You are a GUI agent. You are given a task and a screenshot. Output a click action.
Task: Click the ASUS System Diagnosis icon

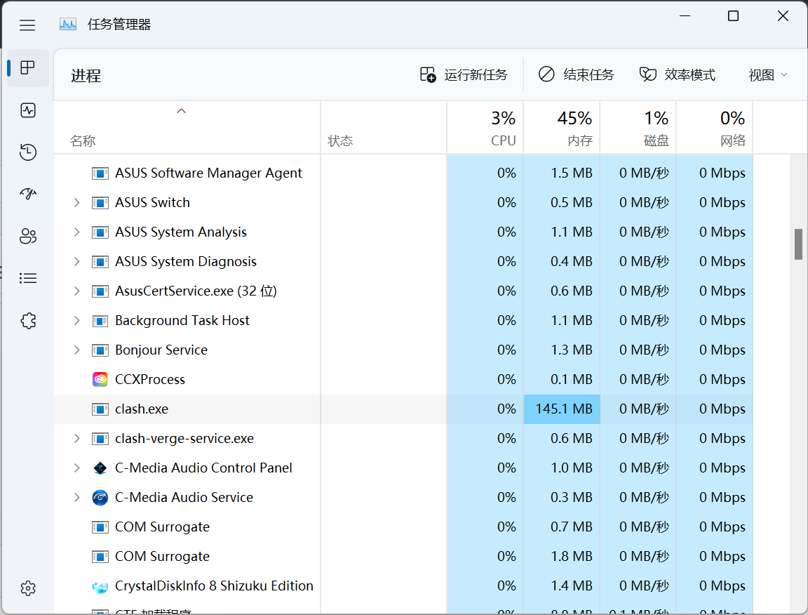click(x=100, y=262)
